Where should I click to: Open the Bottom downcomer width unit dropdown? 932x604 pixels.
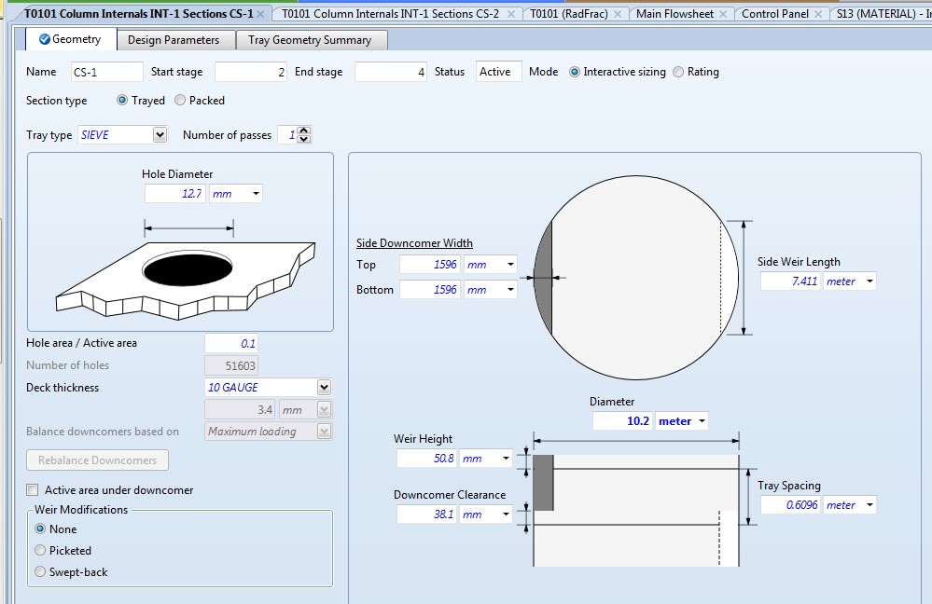coord(510,289)
